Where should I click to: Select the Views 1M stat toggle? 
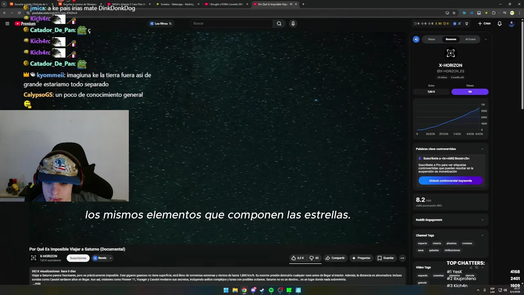click(470, 92)
